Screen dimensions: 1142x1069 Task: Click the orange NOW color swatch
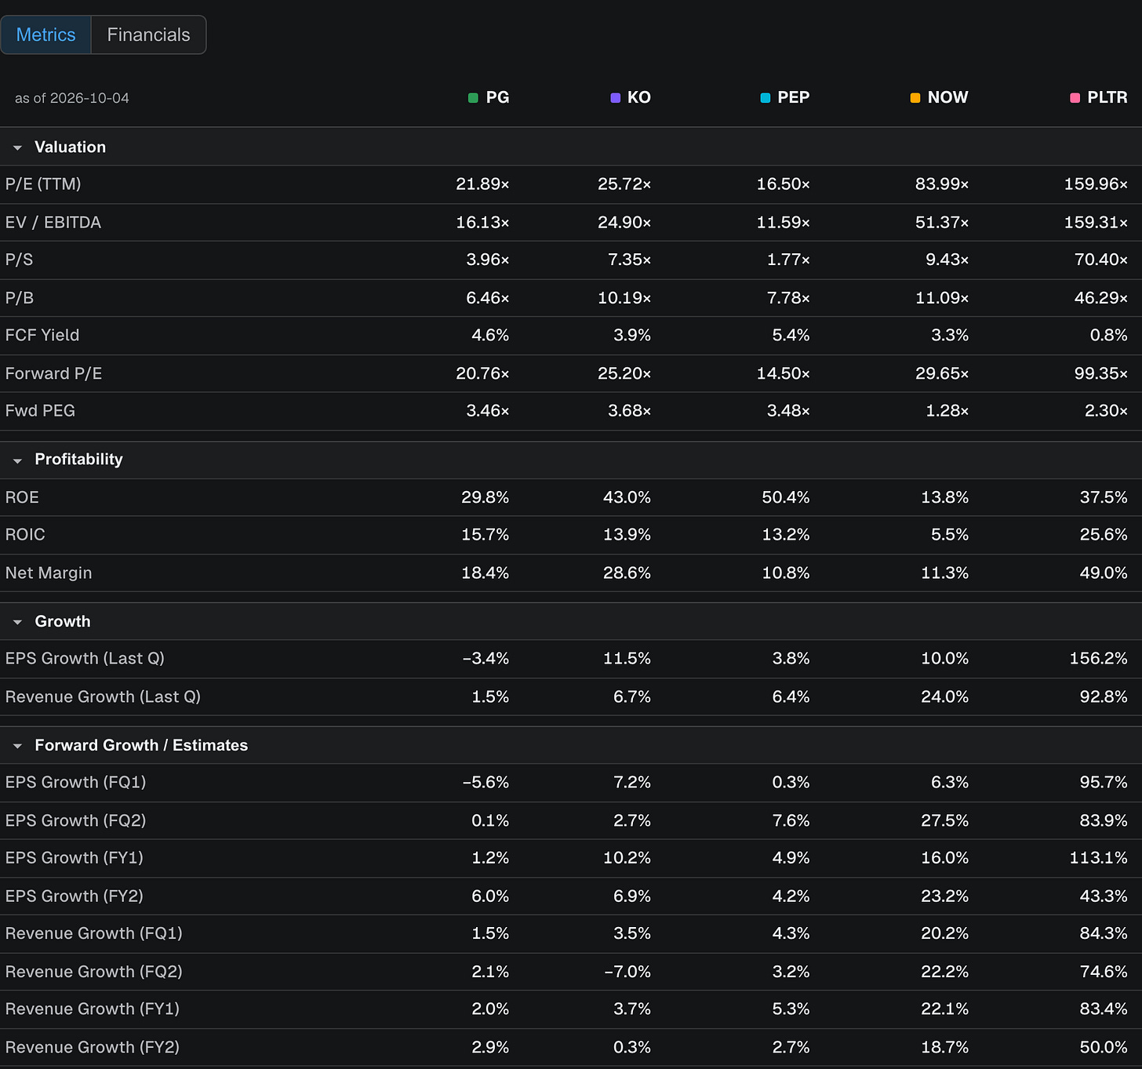[915, 98]
